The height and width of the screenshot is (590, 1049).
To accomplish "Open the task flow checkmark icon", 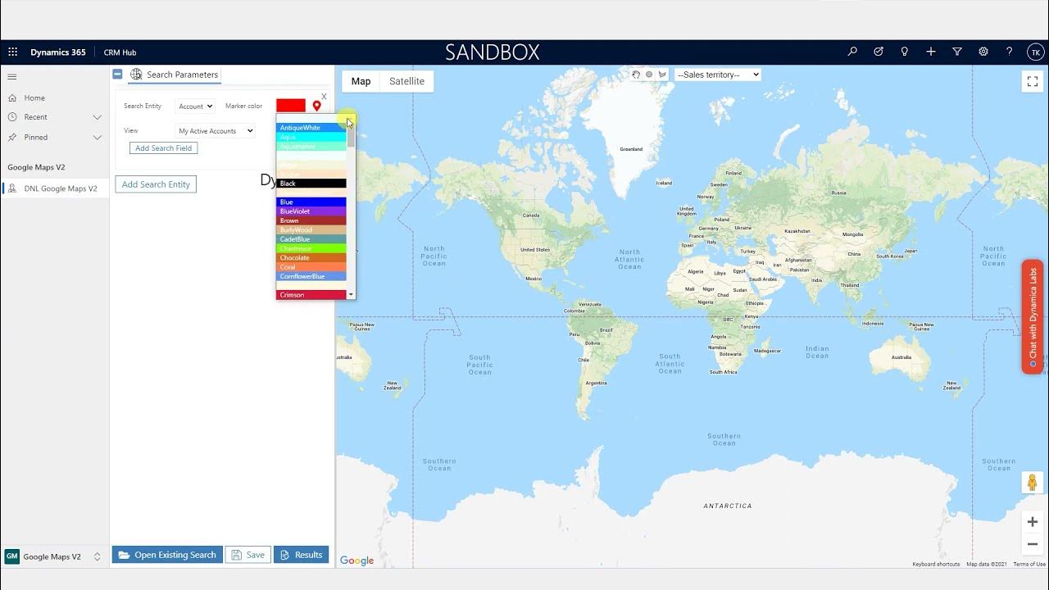I will point(879,52).
